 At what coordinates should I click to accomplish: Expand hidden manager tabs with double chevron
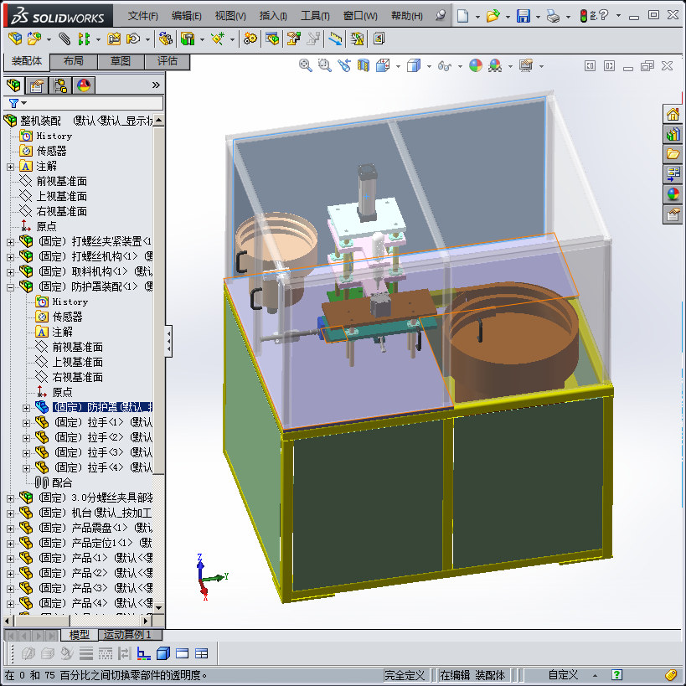click(x=156, y=85)
